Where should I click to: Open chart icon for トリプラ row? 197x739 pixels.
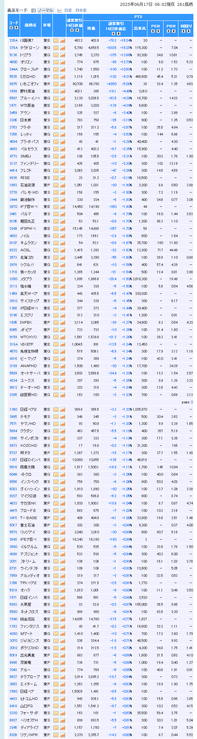(62, 55)
